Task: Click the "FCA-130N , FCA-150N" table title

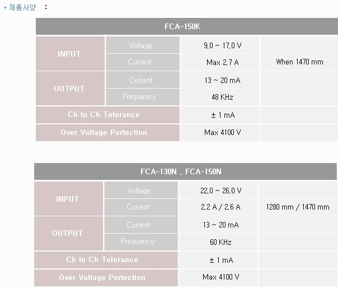Action: 185,171
